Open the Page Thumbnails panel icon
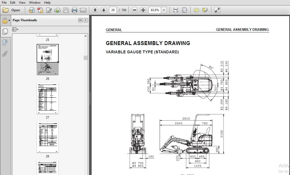 point(5,31)
